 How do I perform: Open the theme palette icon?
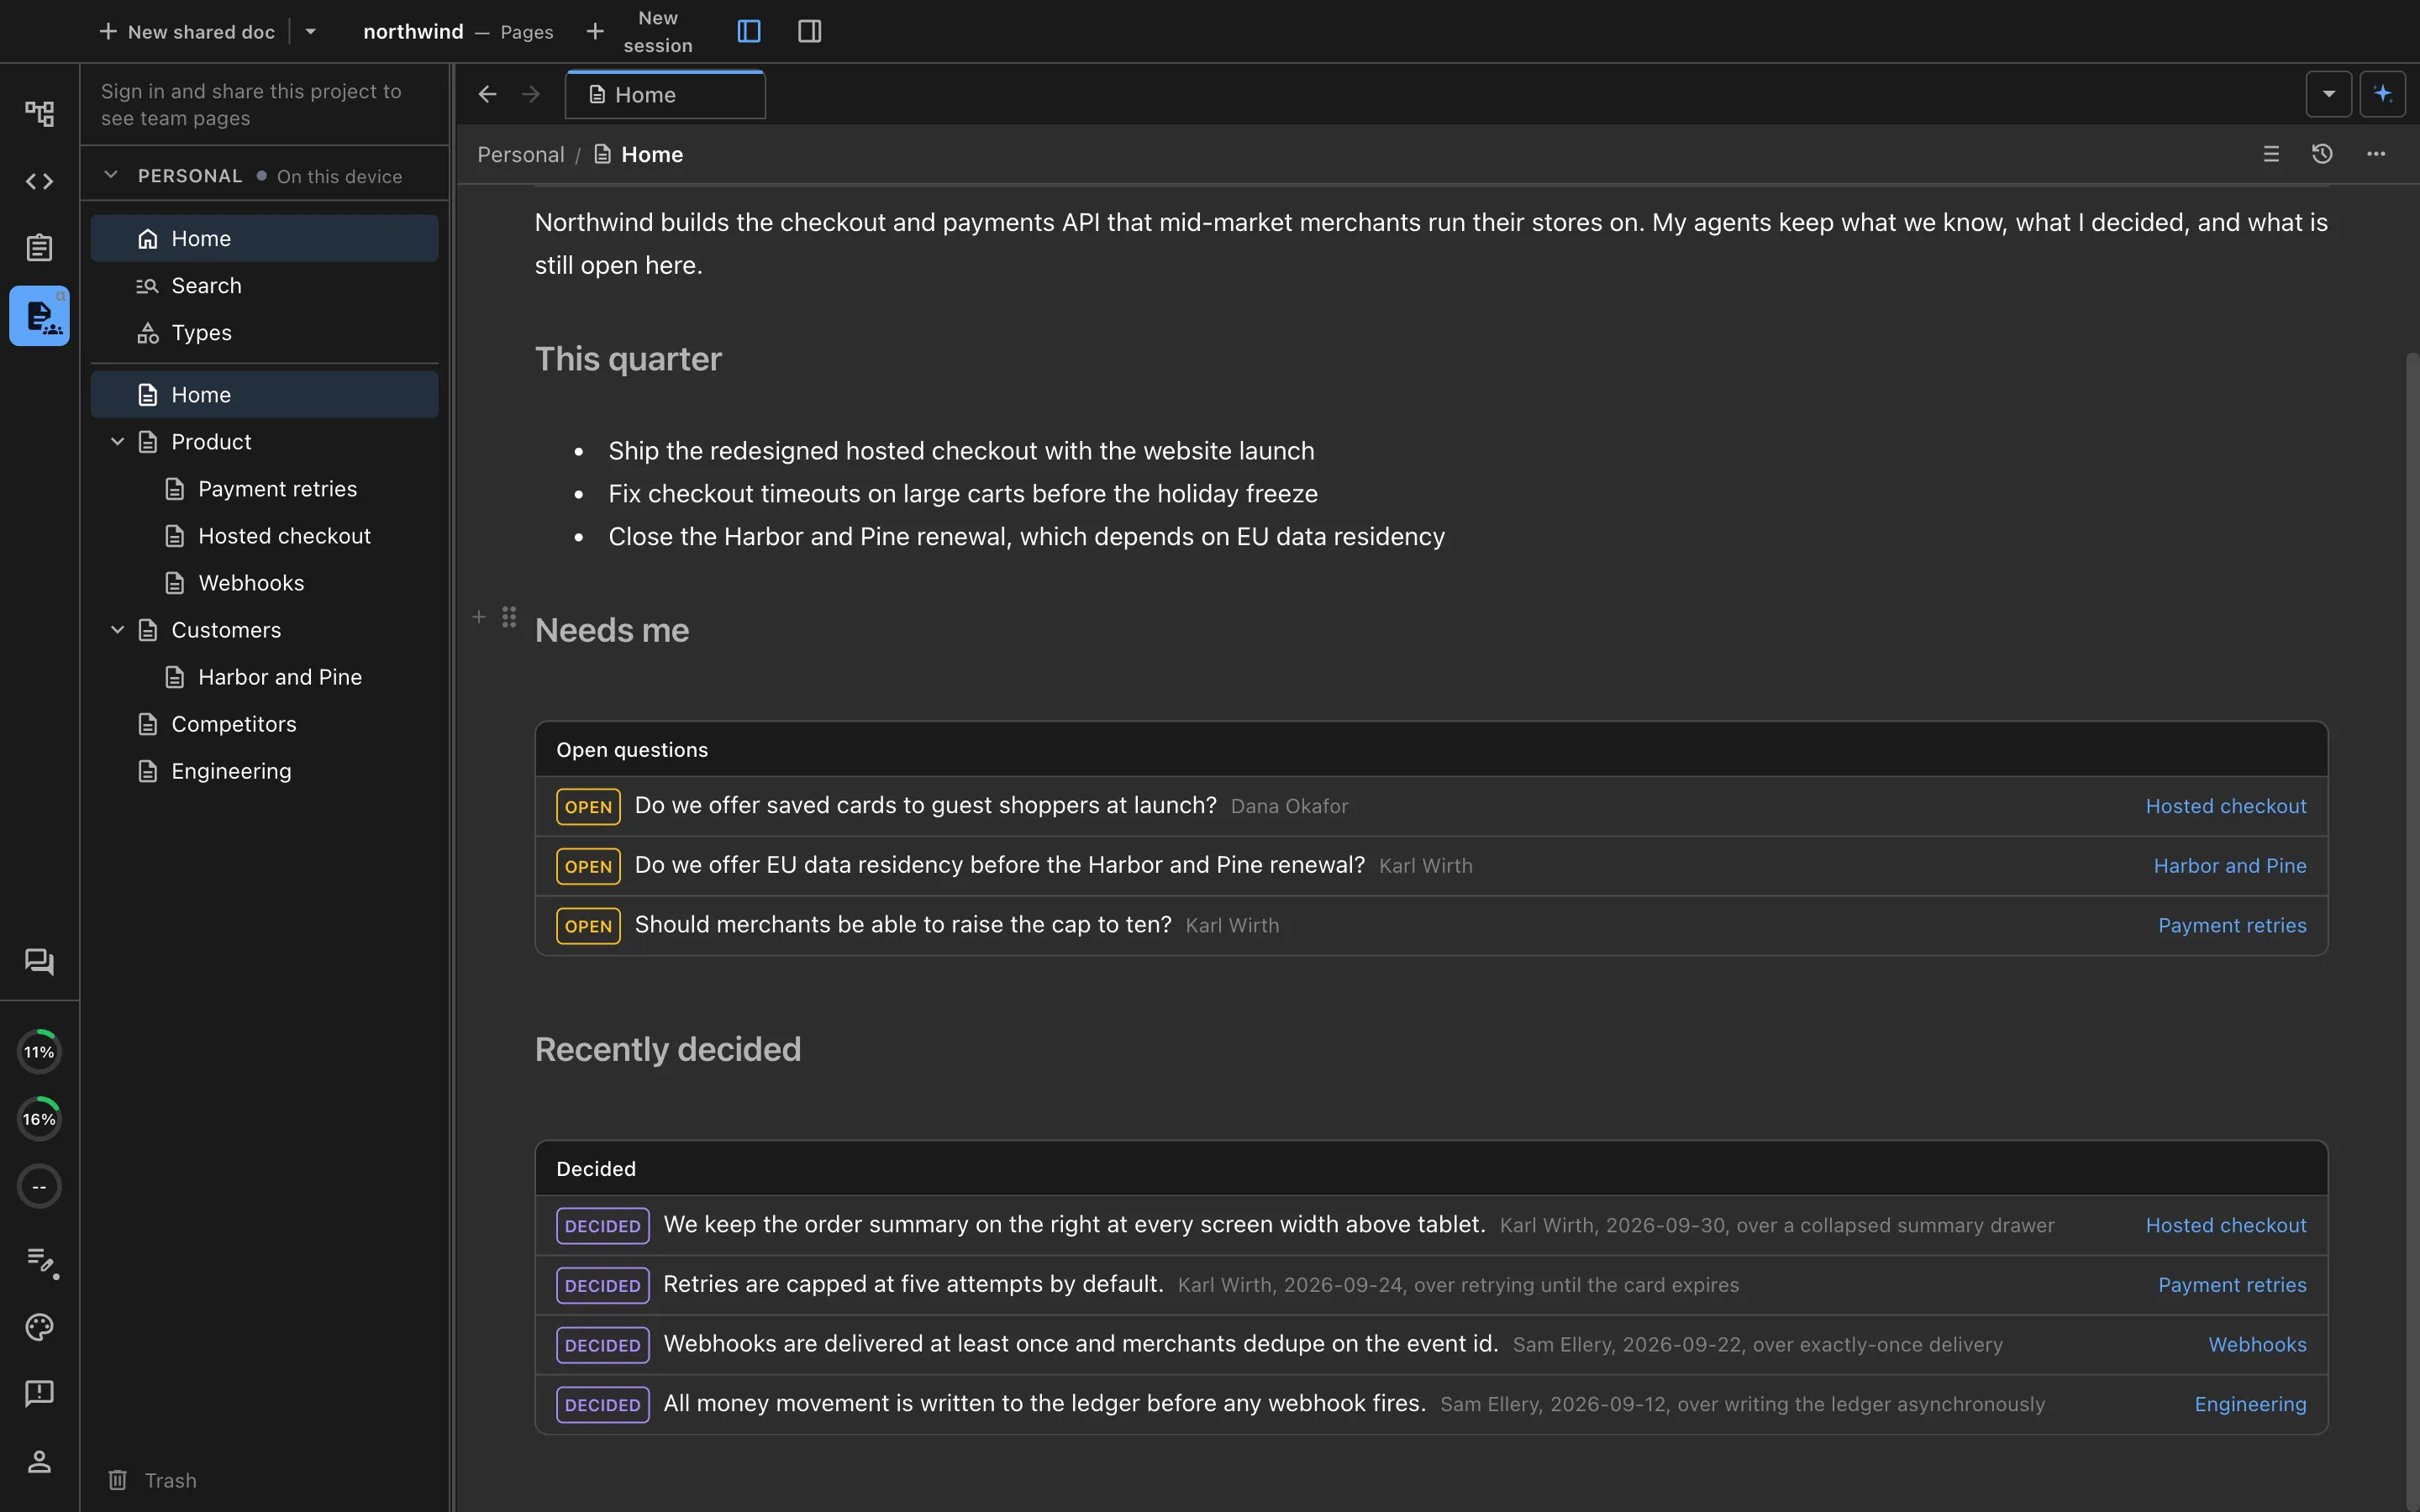[39, 1327]
